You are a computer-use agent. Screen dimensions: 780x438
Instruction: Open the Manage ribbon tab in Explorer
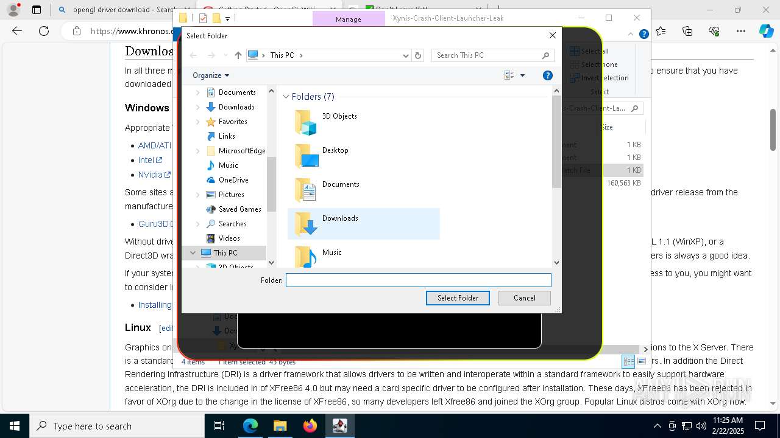[349, 19]
